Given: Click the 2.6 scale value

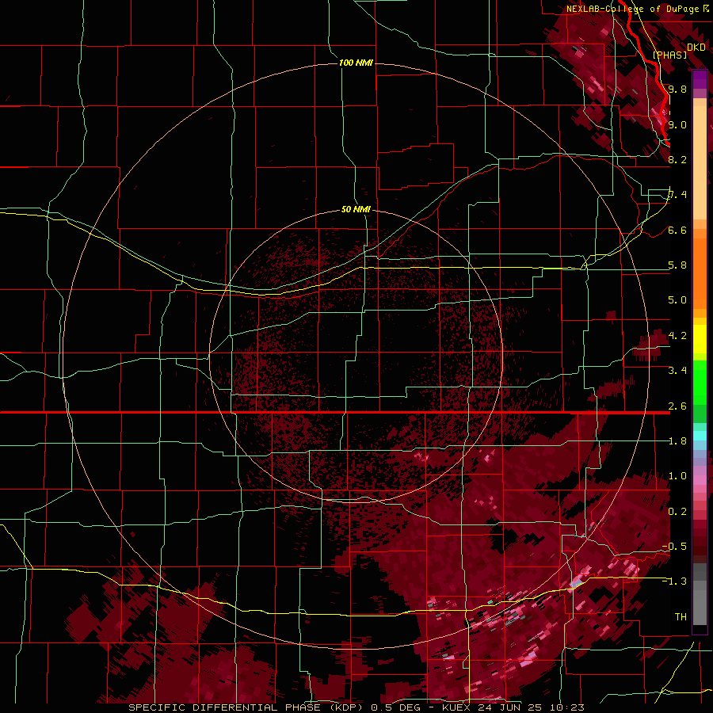Looking at the screenshot, I should pos(677,406).
